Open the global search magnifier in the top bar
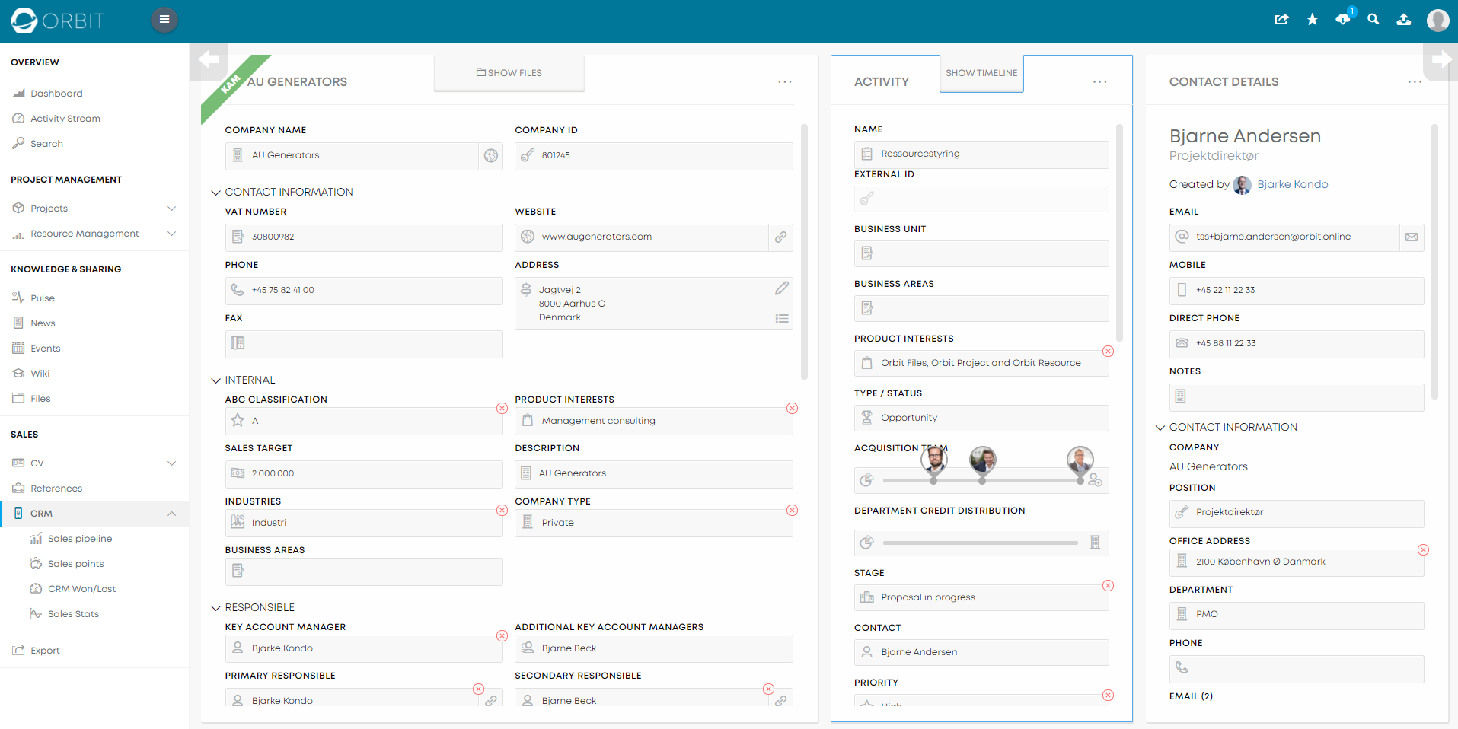 click(x=1373, y=20)
